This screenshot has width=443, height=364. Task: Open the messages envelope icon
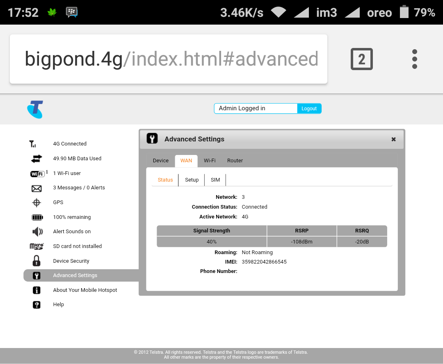pyautogui.click(x=37, y=189)
